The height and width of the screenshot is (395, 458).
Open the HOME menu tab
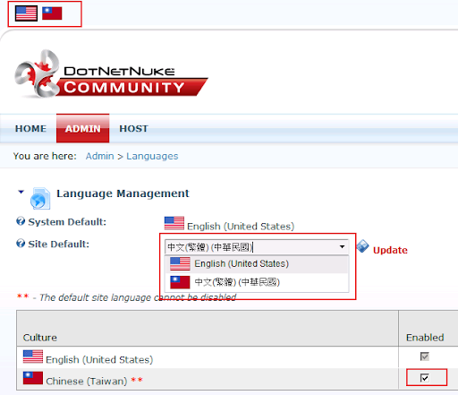30,129
